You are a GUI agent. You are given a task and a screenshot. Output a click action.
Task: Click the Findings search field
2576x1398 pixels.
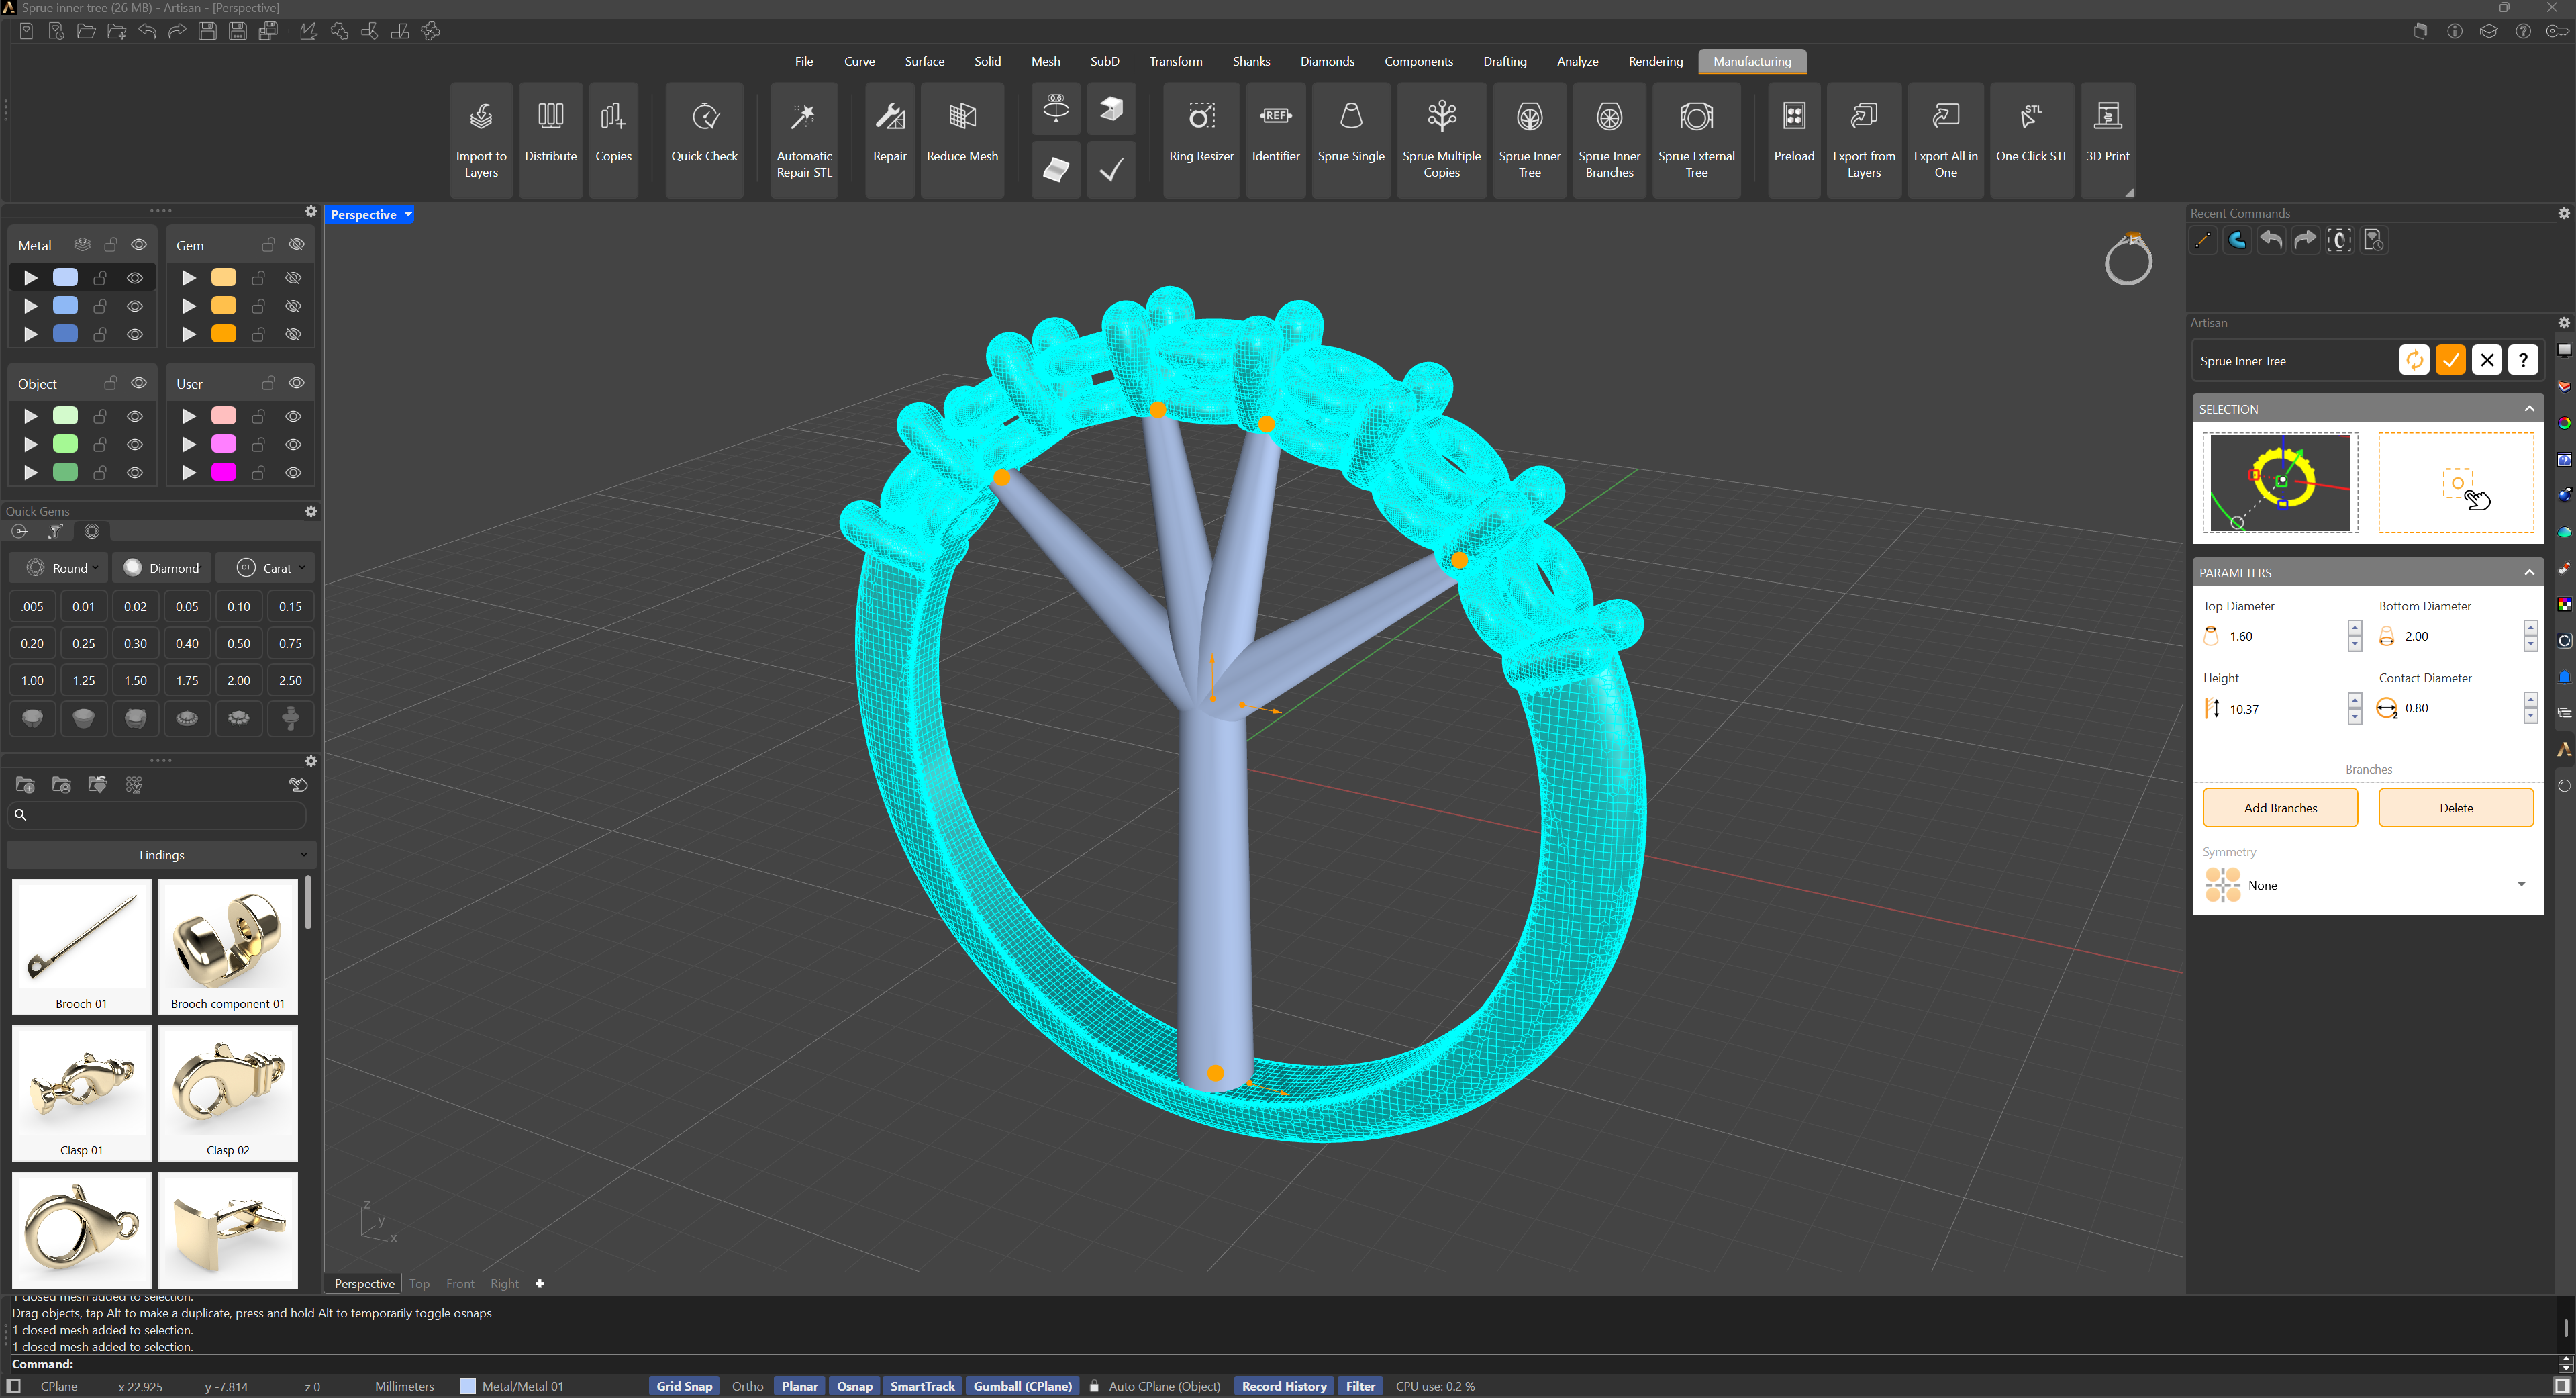tap(157, 816)
